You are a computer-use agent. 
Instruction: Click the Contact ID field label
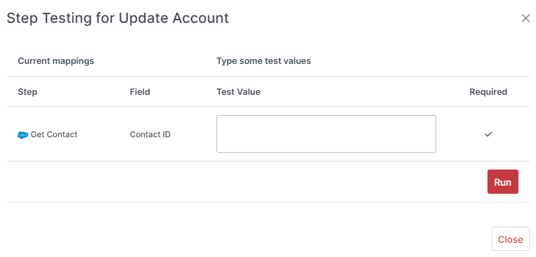[150, 135]
